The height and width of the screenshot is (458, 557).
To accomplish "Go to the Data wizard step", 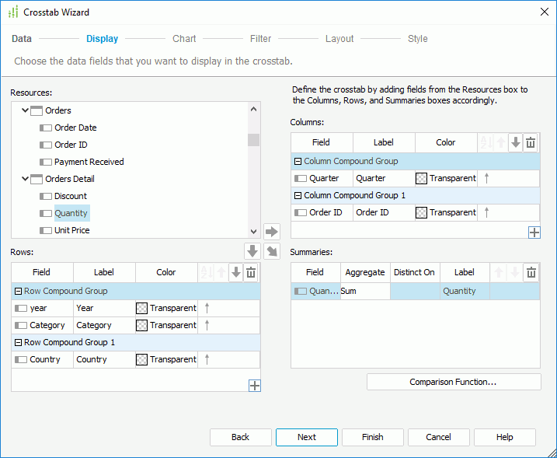I will 22,38.
